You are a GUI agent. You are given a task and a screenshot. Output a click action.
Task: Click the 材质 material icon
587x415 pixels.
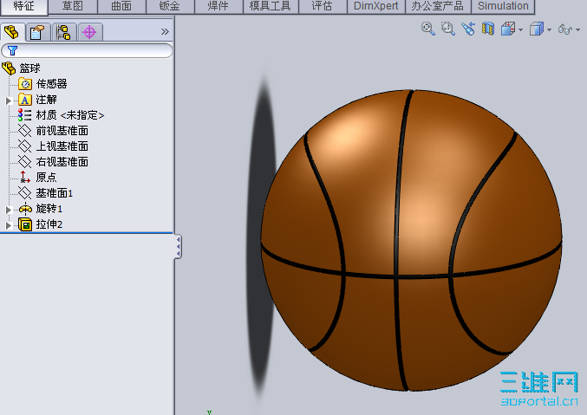[x=24, y=115]
